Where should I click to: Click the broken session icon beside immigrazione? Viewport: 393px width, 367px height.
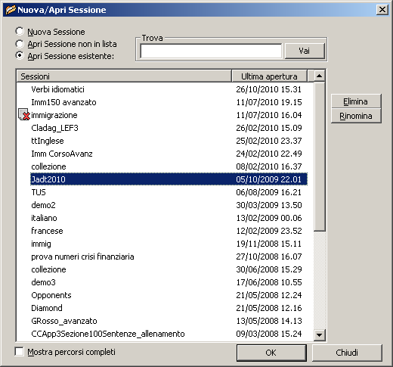click(24, 114)
